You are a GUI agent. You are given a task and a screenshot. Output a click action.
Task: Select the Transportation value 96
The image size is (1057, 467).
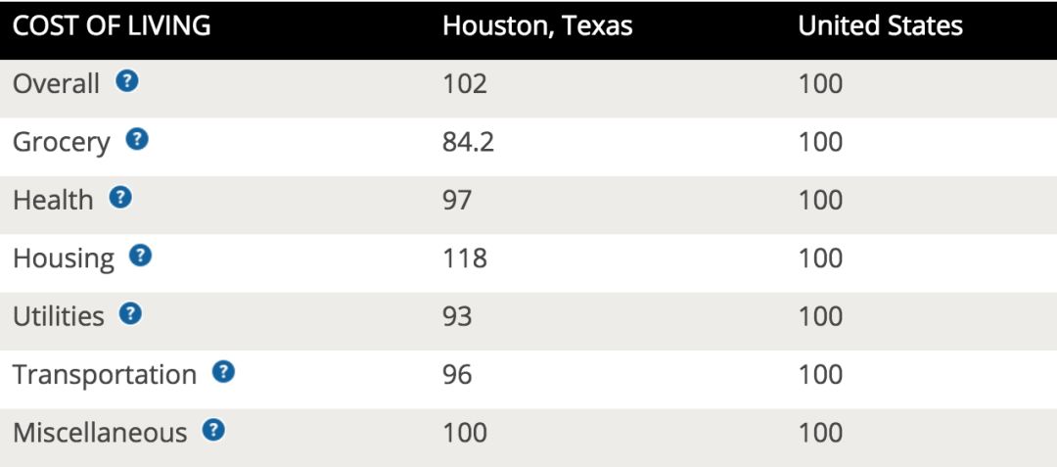click(x=457, y=374)
